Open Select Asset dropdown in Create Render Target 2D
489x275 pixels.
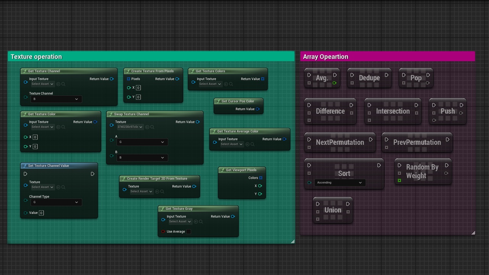click(141, 191)
